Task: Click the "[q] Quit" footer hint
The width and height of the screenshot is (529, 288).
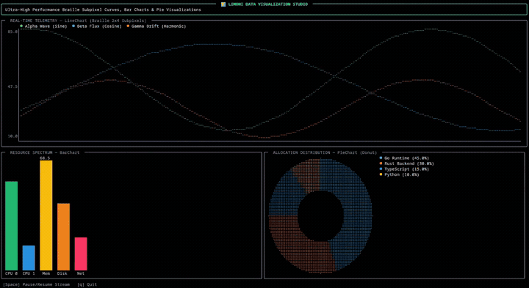Action: pyautogui.click(x=87, y=284)
